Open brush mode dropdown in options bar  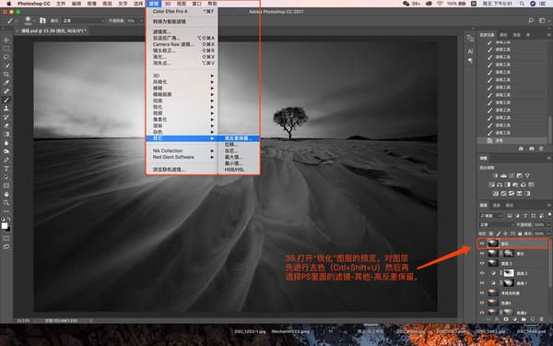pos(84,21)
